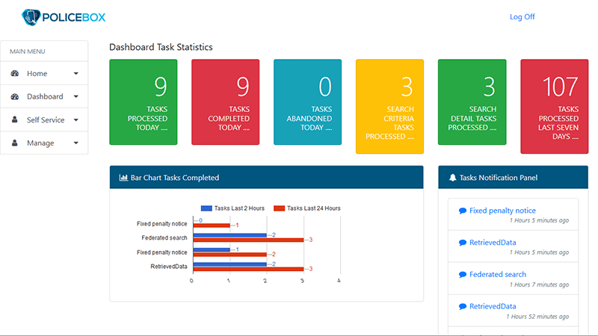598x336 pixels.
Task: Open the Tasks Processed Last Seven Days card
Action: point(554,106)
